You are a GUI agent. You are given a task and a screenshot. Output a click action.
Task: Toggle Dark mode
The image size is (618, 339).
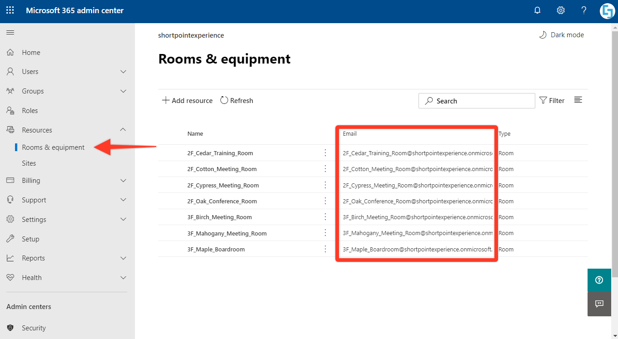click(561, 35)
